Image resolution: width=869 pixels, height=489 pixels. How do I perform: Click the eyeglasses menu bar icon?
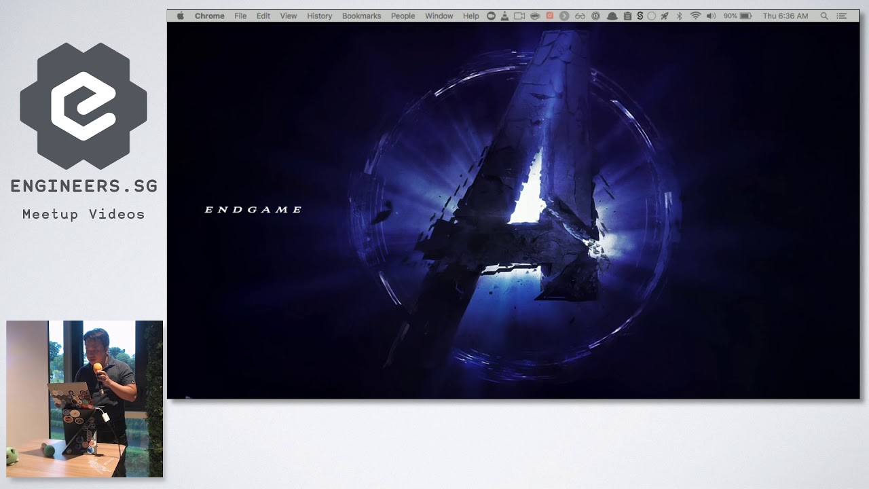click(580, 16)
